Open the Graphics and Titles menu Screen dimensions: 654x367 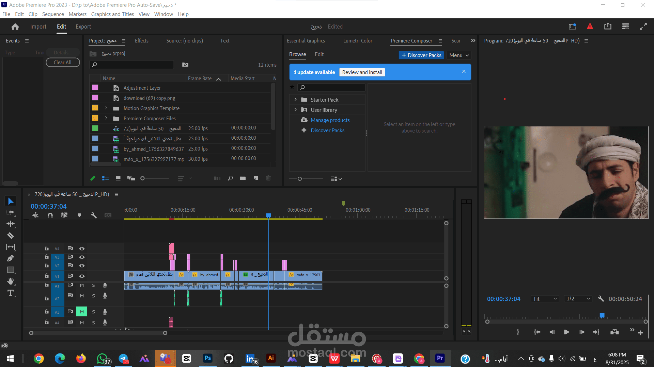[112, 14]
